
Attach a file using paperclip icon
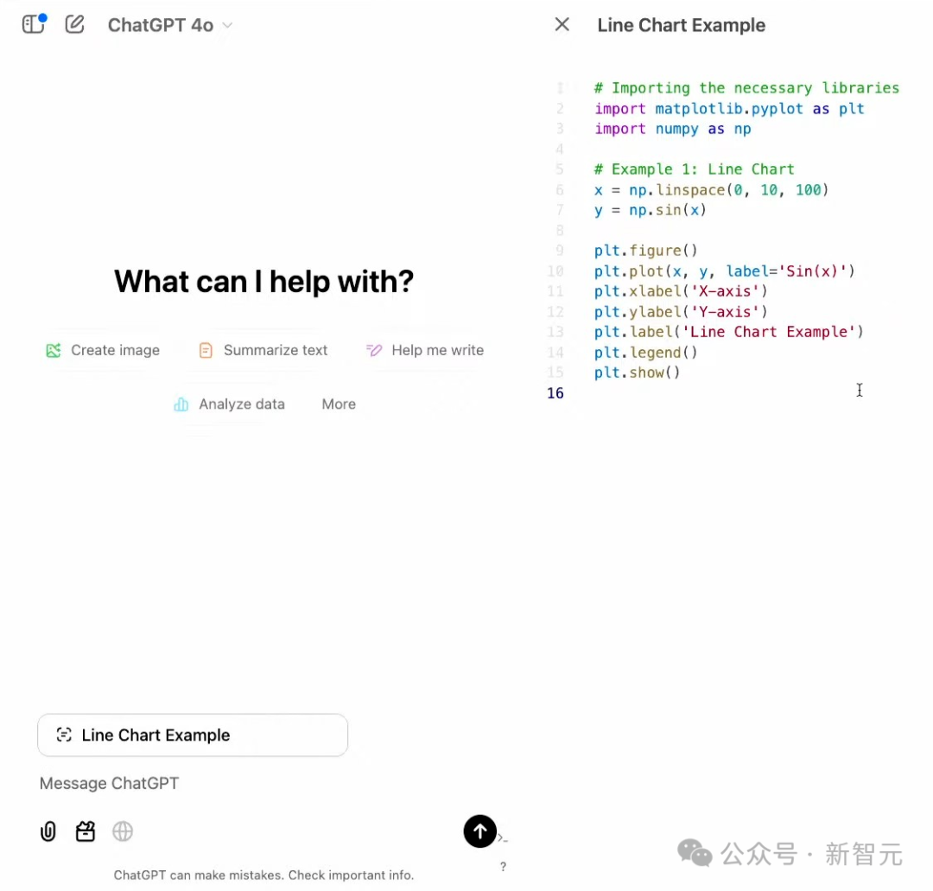coord(48,831)
